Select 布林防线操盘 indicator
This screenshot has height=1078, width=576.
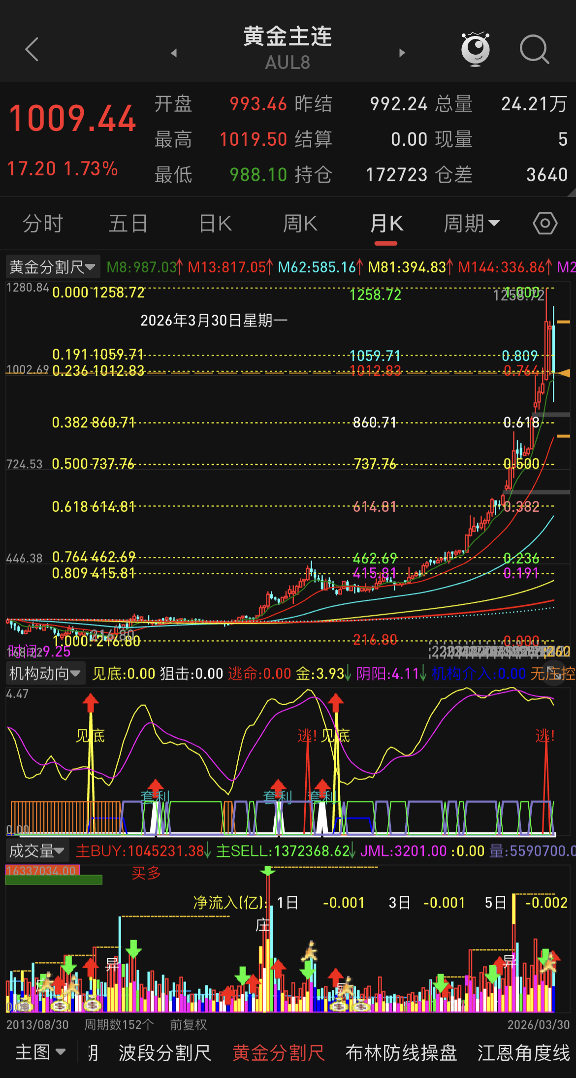click(402, 1053)
